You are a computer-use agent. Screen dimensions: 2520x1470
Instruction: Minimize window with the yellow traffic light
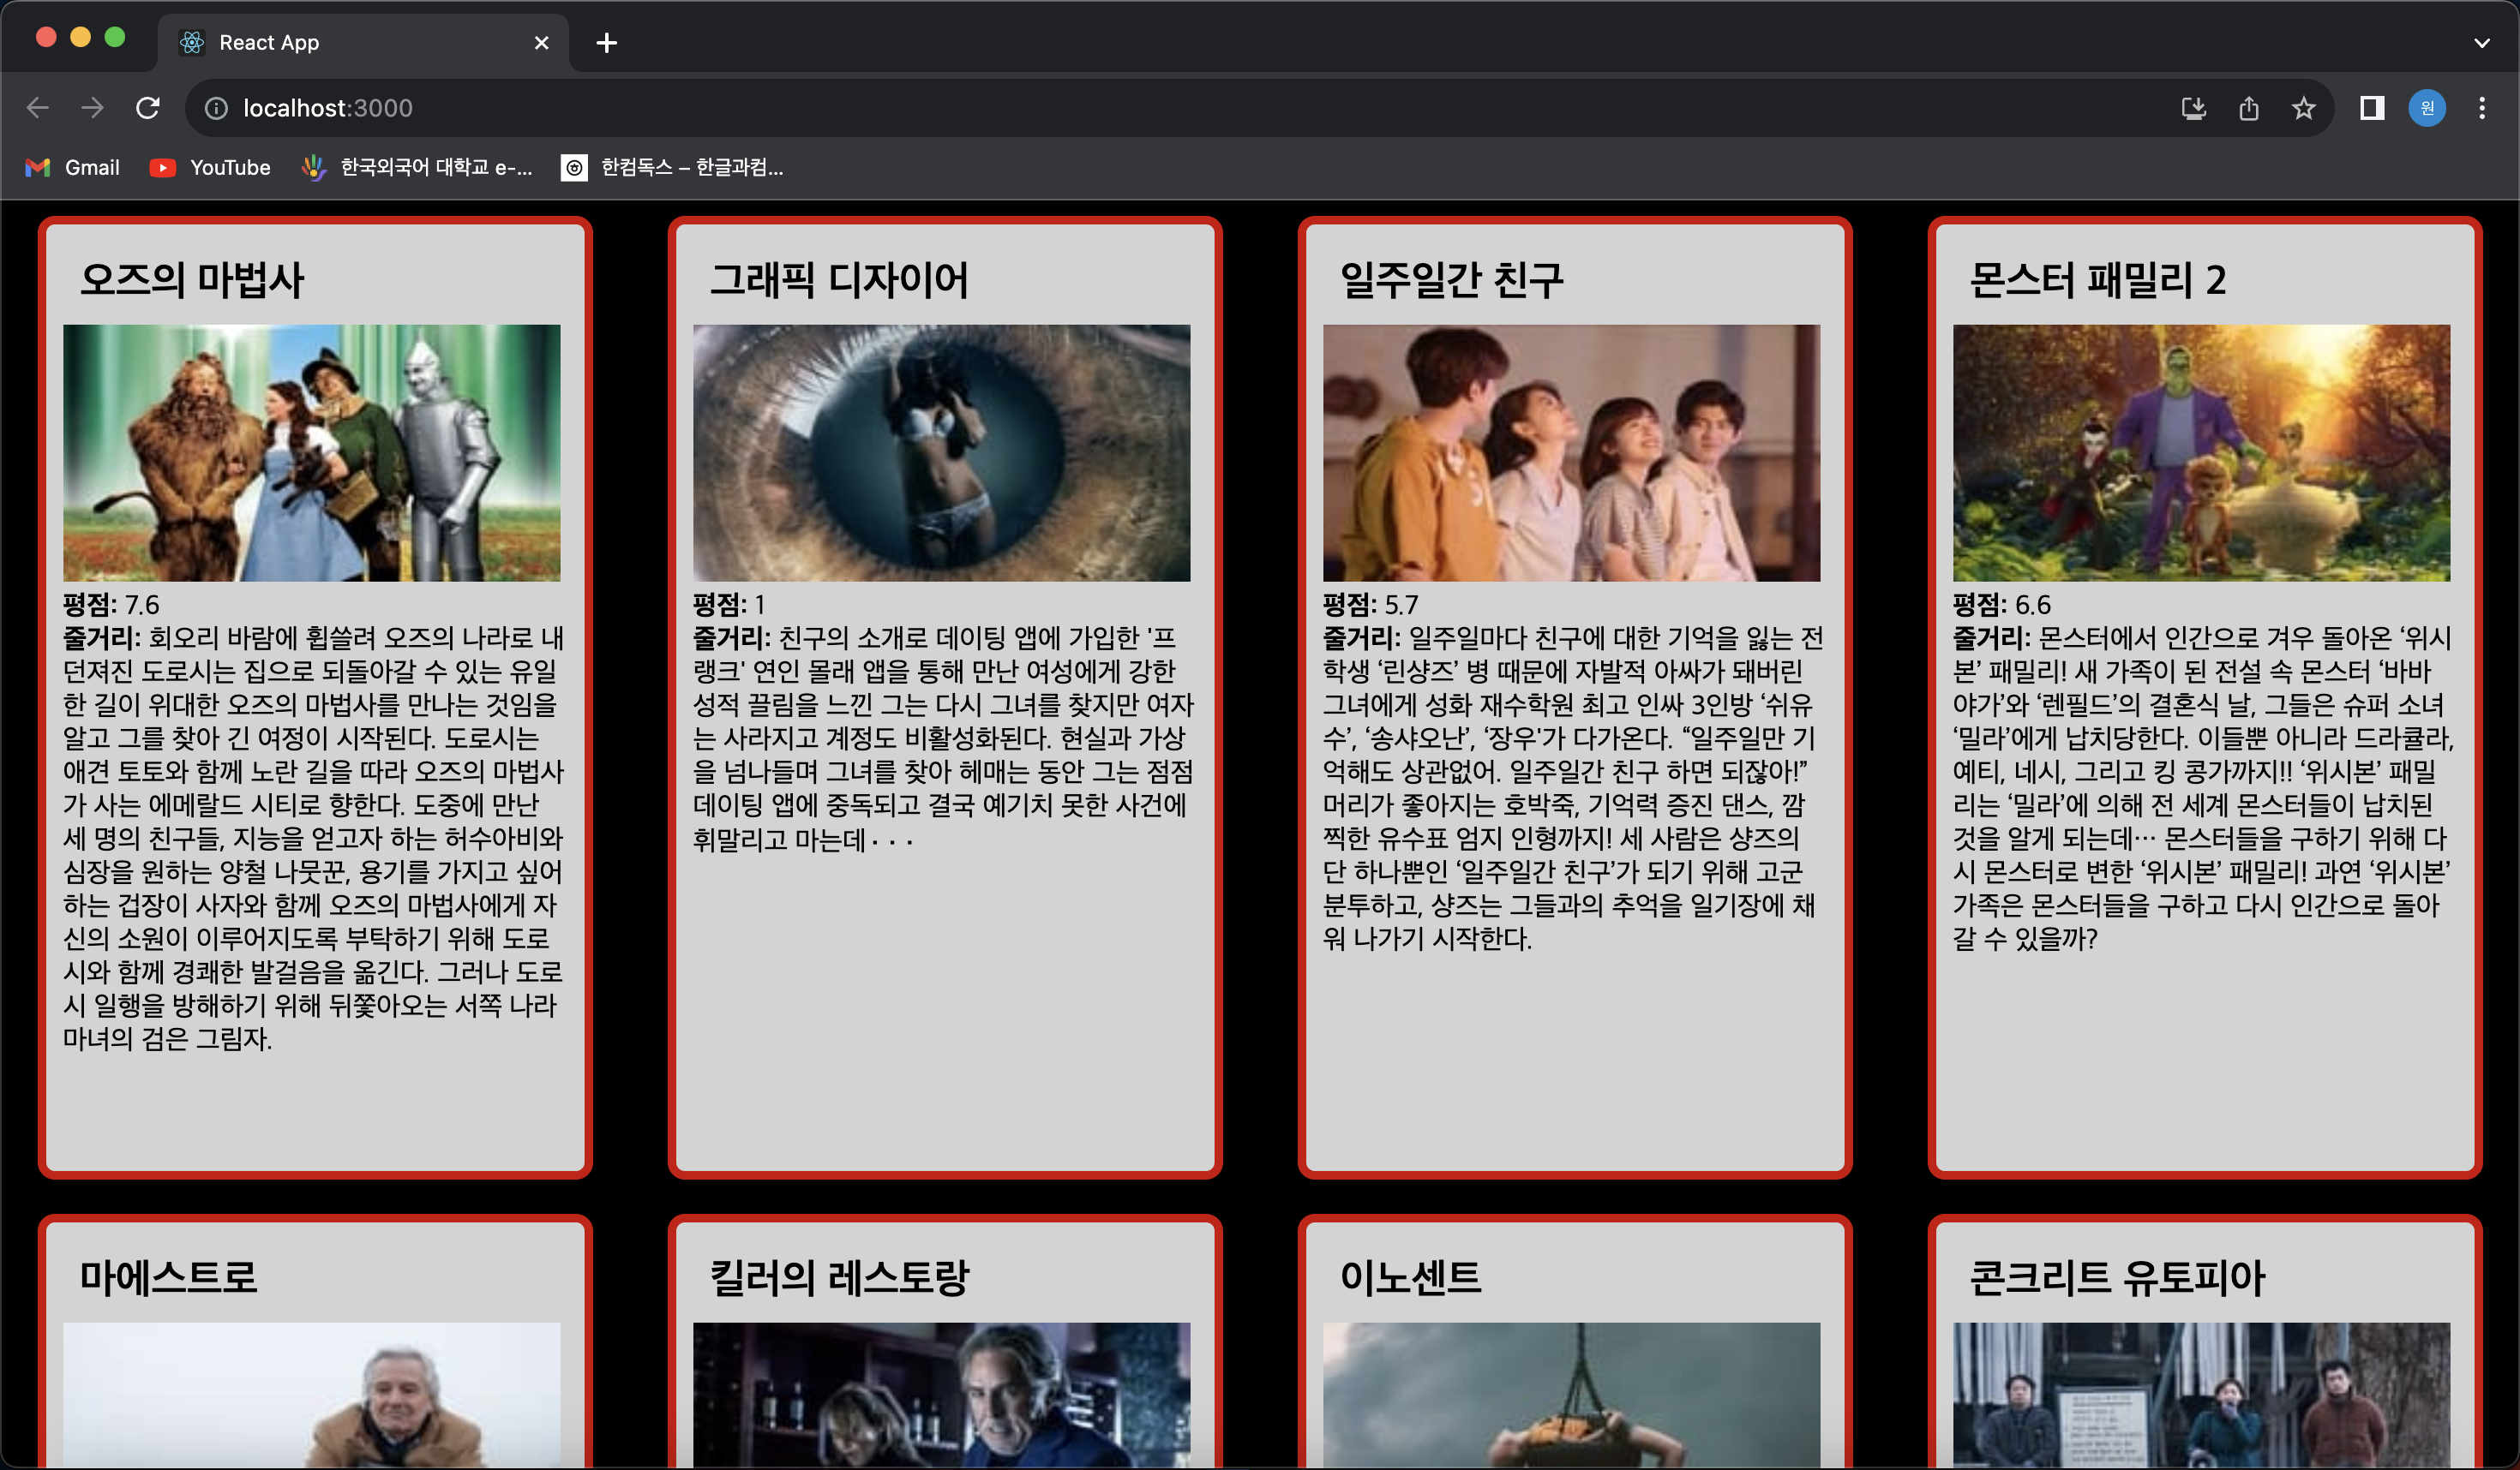click(81, 37)
